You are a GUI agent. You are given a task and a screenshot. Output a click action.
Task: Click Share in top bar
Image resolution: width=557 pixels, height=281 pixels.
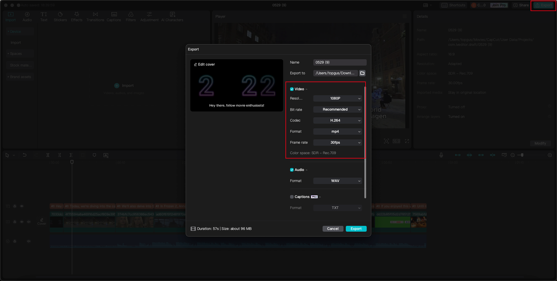click(521, 5)
